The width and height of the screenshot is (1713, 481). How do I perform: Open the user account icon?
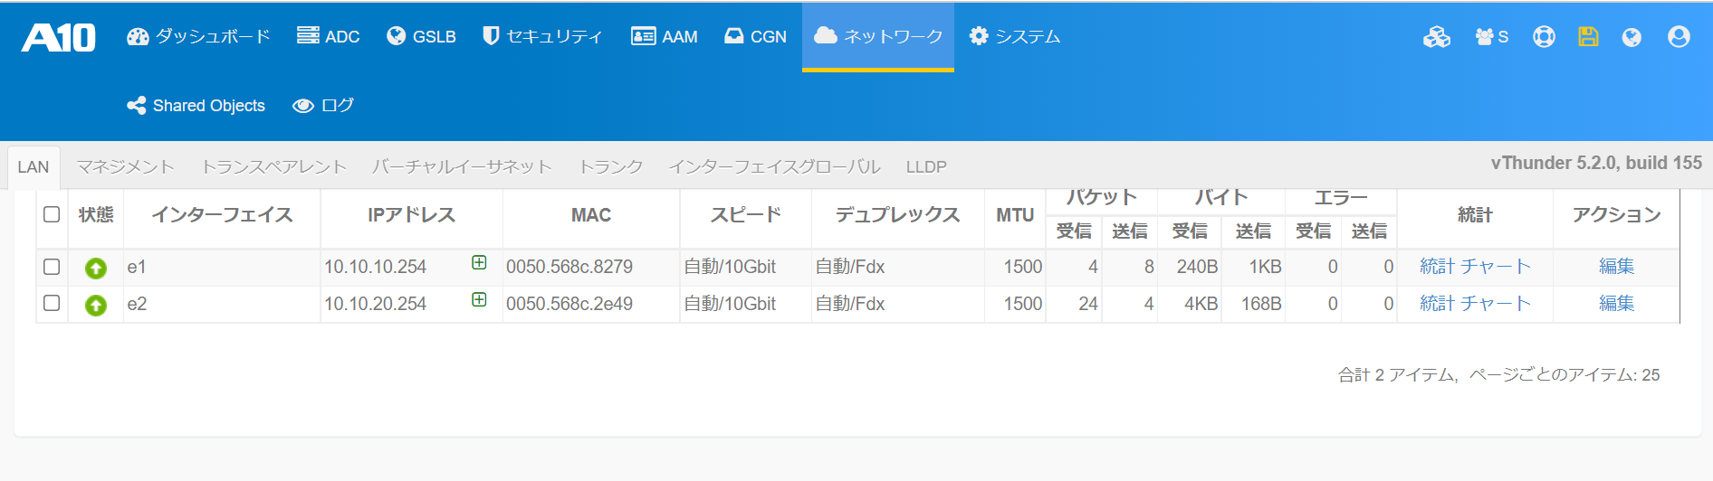pyautogui.click(x=1679, y=37)
